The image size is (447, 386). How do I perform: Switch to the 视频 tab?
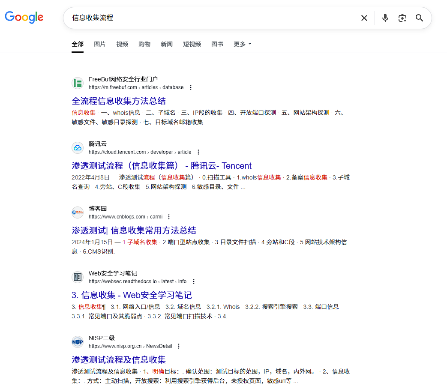(122, 44)
